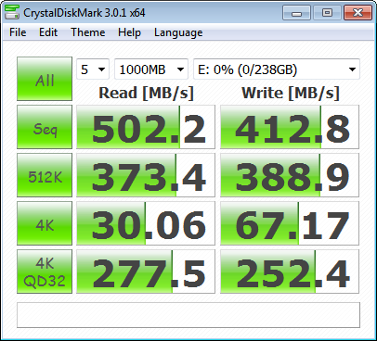The image size is (377, 341).
Task: Start the 4K benchmark test
Action: [45, 223]
